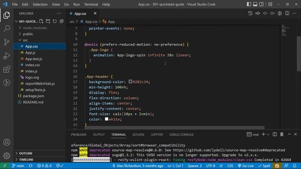Image resolution: width=301 pixels, height=169 pixels.
Task: Click main branch in status bar
Action: [x=18, y=166]
